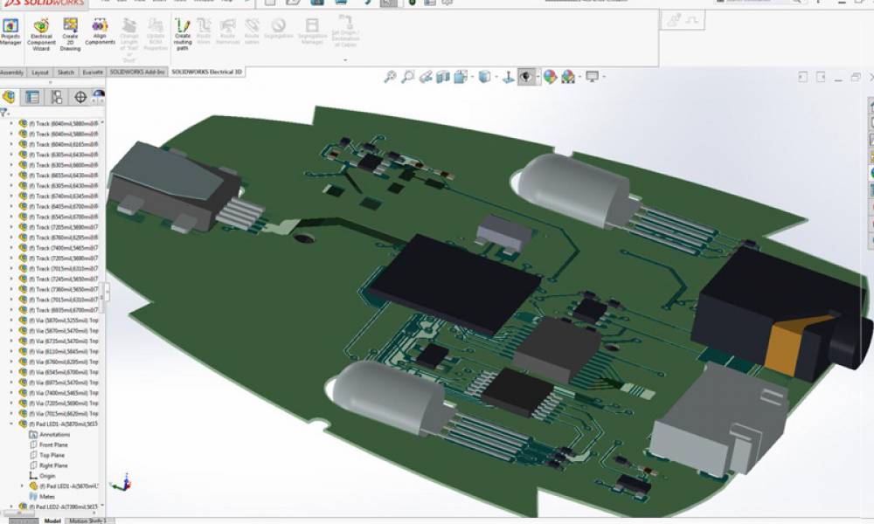Open the Projects Manager
This screenshot has height=524, width=874.
coord(10,31)
